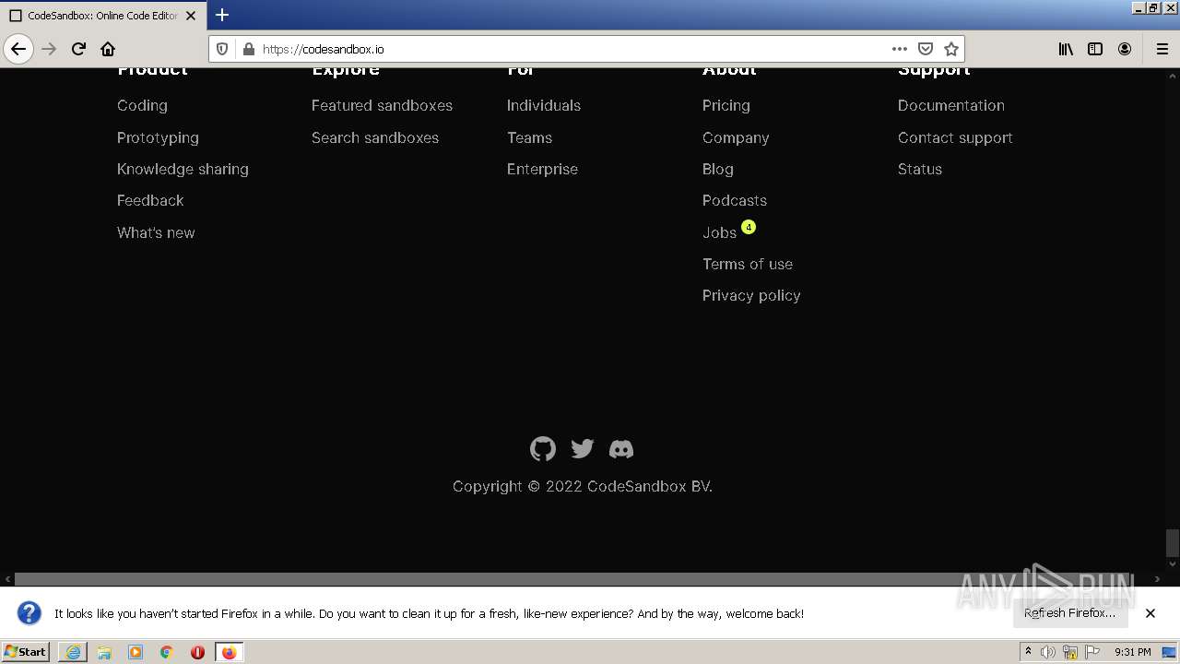Open the GitHub icon link in footer

(x=543, y=449)
